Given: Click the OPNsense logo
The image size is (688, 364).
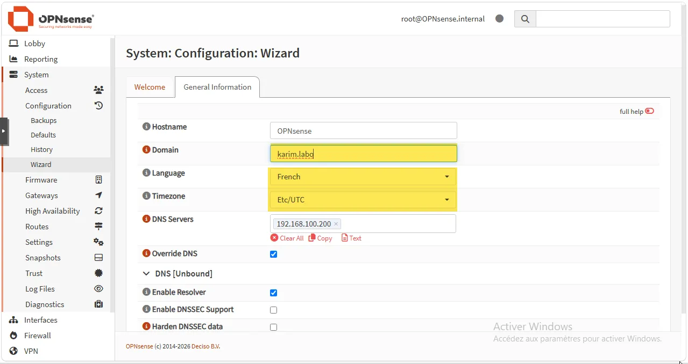Looking at the screenshot, I should coord(51,19).
